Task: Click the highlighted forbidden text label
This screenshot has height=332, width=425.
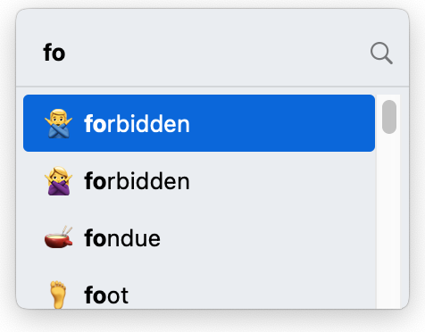Action: coord(137,124)
